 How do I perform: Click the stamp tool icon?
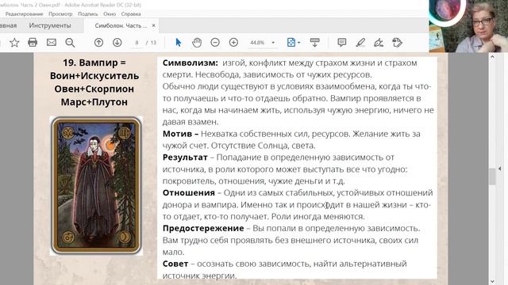[397, 42]
